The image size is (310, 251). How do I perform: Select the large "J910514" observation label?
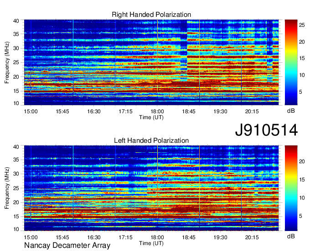[x=266, y=130]
